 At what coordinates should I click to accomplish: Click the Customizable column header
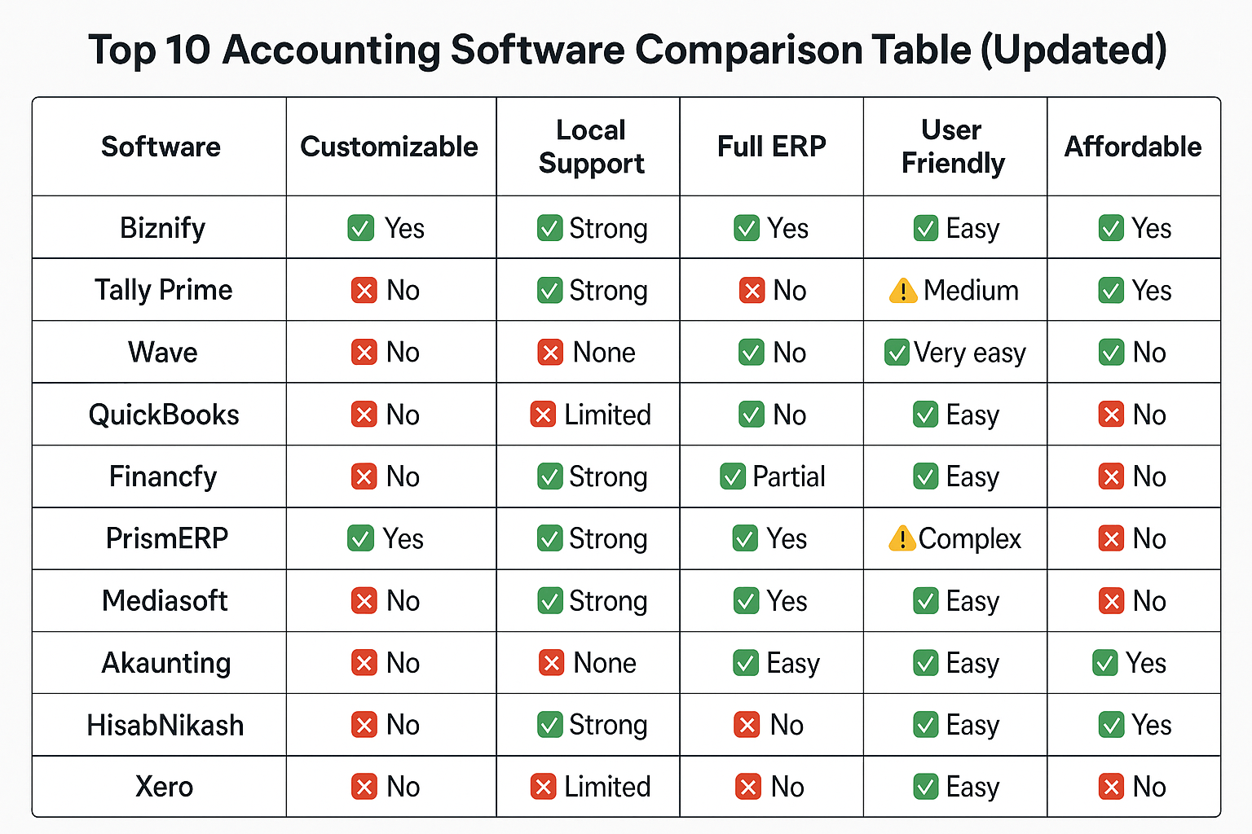pyautogui.click(x=389, y=147)
